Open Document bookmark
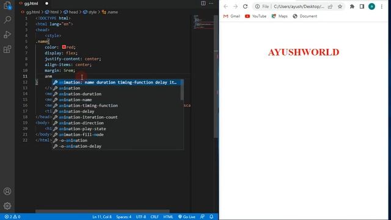Viewport: 391px width, 220px height. [305, 16]
